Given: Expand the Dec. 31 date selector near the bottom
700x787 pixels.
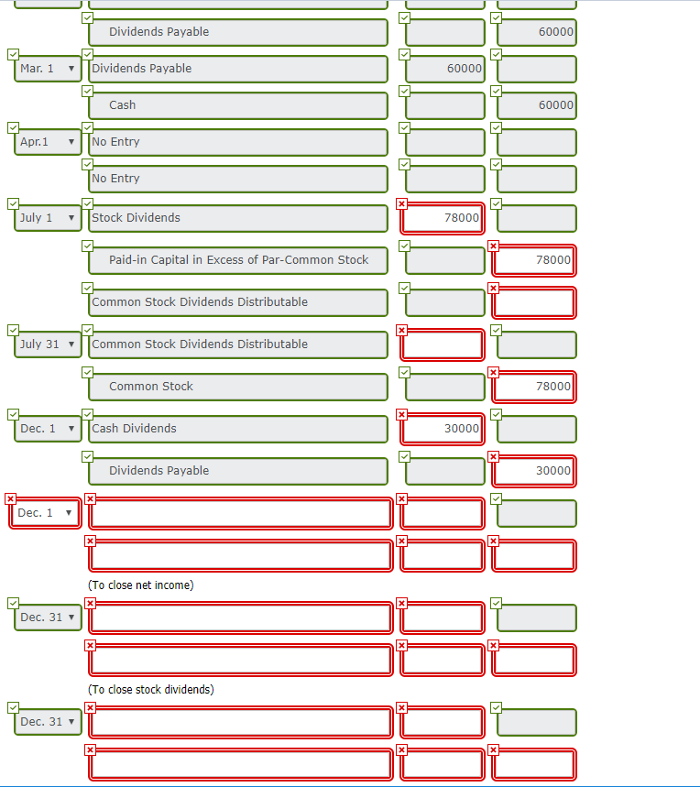Looking at the screenshot, I should (x=46, y=722).
